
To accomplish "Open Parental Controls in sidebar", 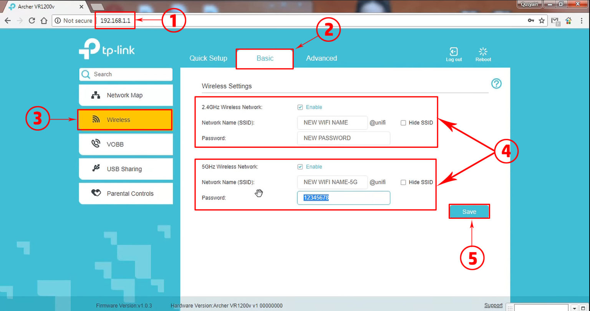I will tap(126, 194).
